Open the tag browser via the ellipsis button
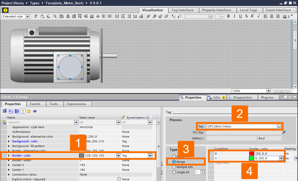 (x=279, y=126)
